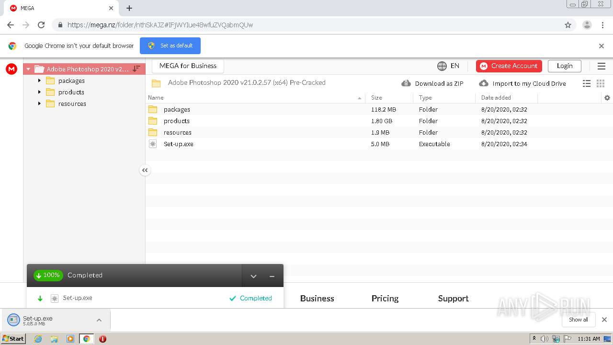Open a new browser tab
613x345 pixels.
[129, 8]
